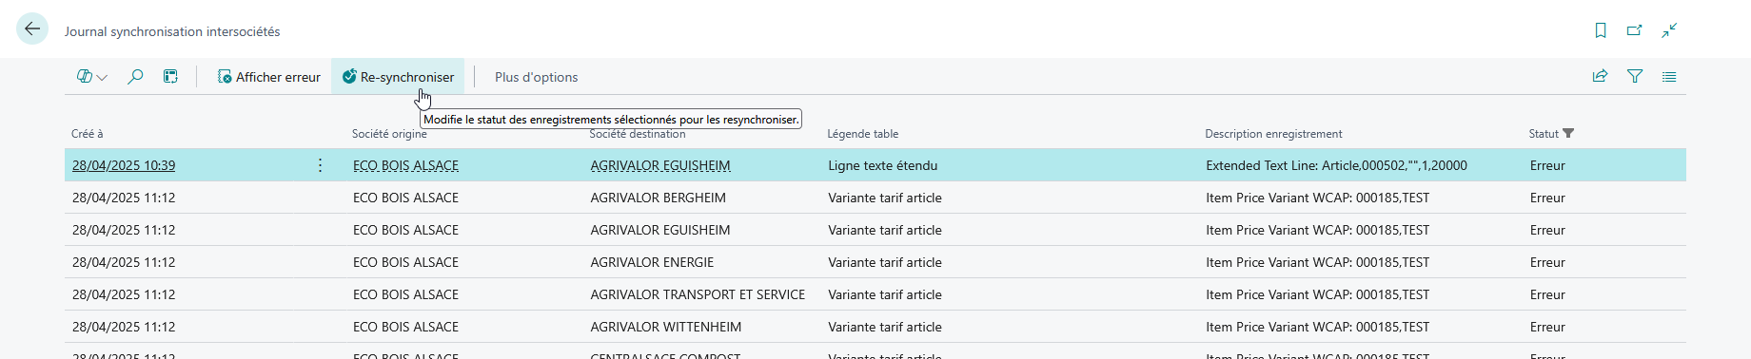The width and height of the screenshot is (1751, 359).
Task: Open Plus d'options menu
Action: (x=536, y=77)
